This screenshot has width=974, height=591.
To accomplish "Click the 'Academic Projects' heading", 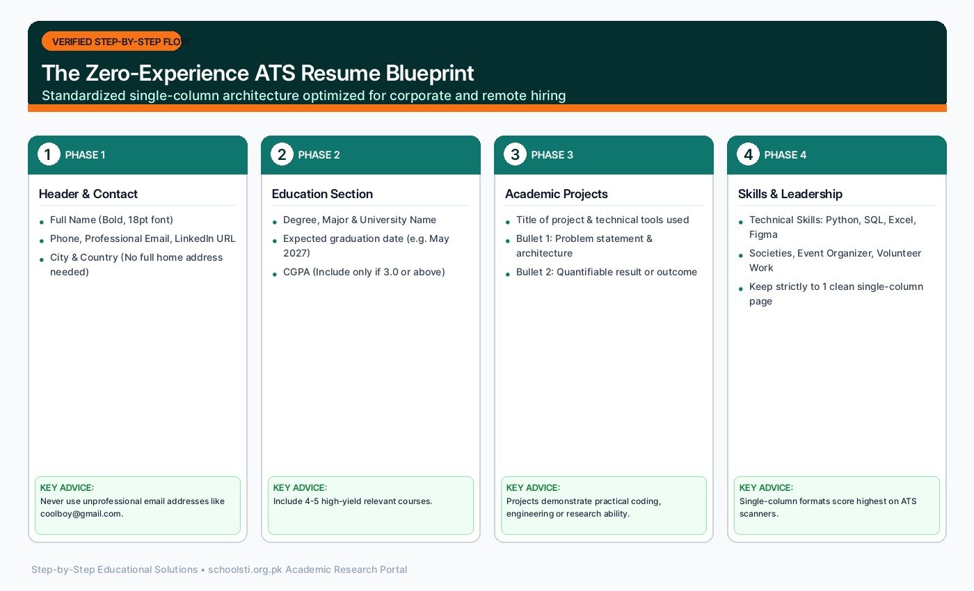I will (557, 194).
